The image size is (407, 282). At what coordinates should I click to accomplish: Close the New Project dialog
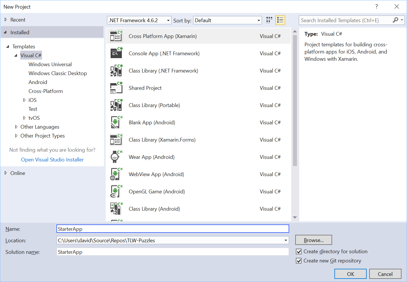point(397,7)
